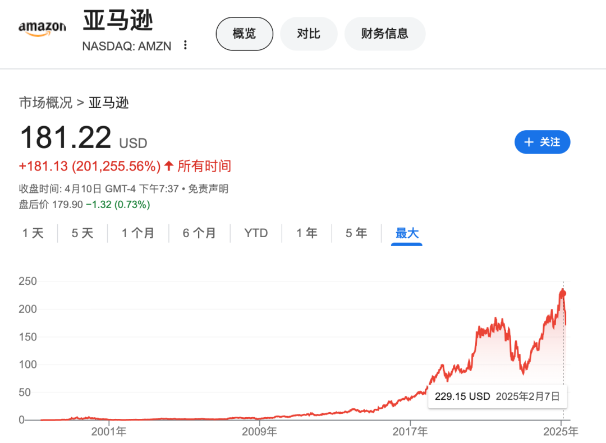Click the red data point on chart peak
Viewport: 606px width, 443px height.
(563, 293)
